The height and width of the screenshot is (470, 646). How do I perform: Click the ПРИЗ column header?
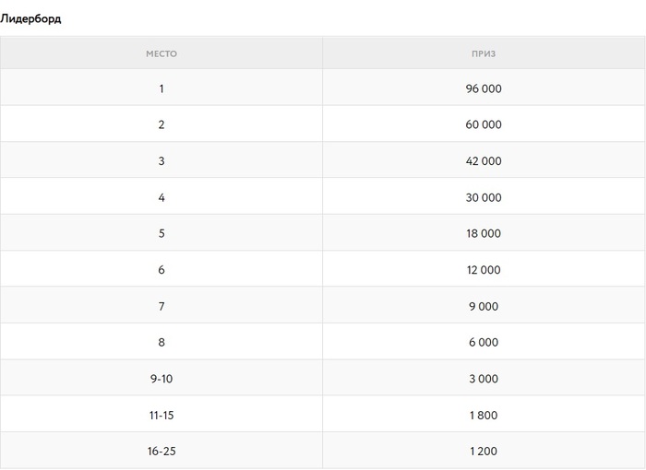pos(484,53)
